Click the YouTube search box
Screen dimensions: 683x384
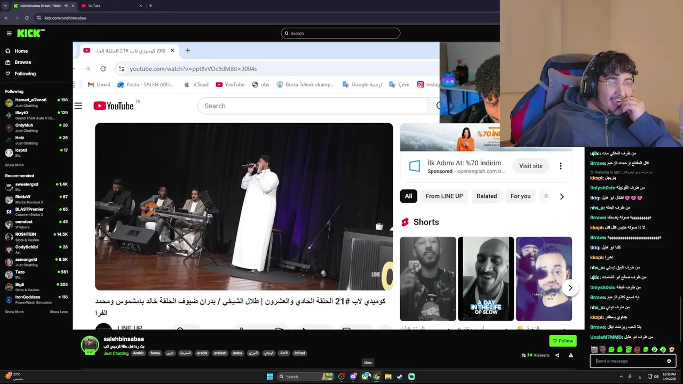[312, 106]
